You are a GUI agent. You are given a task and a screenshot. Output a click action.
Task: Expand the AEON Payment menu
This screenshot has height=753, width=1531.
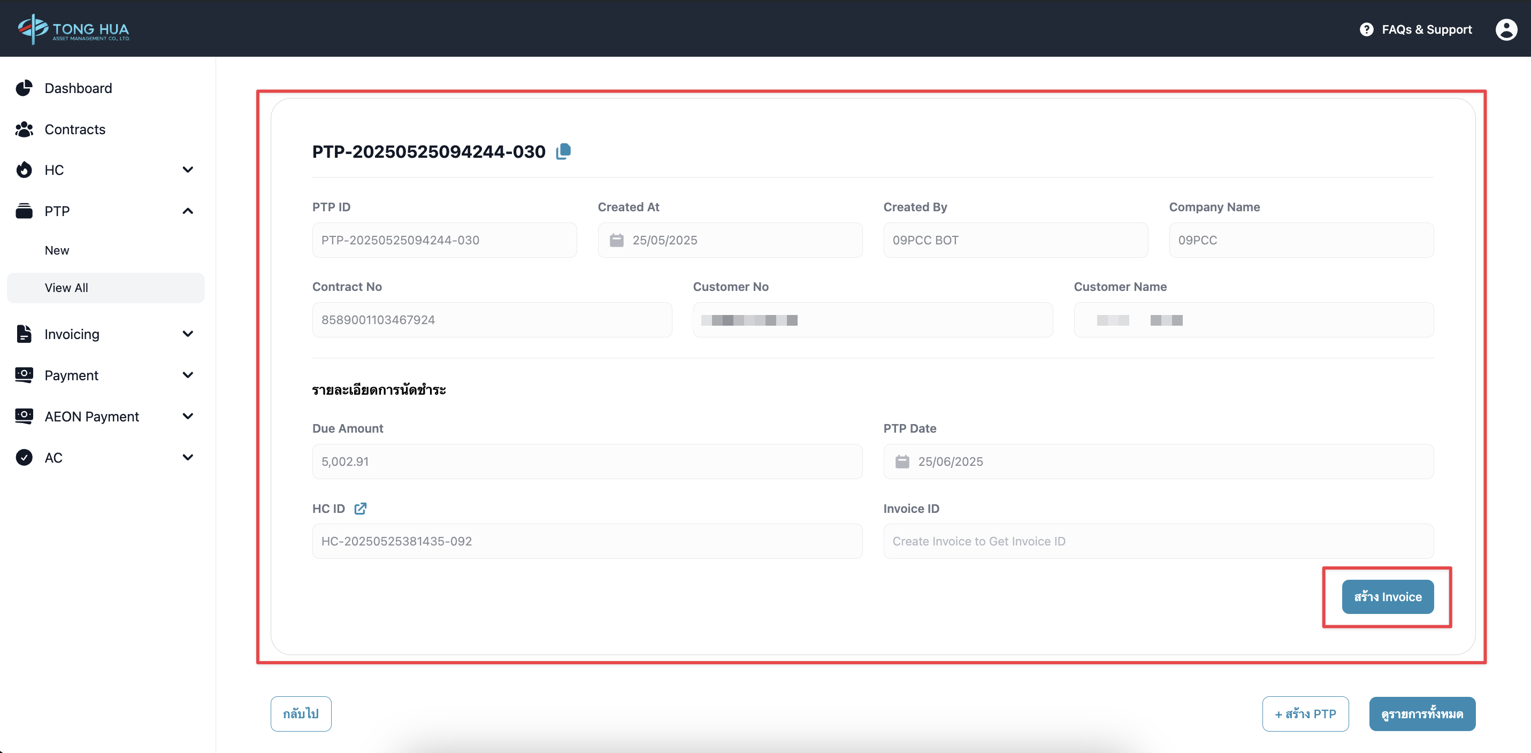pyautogui.click(x=188, y=416)
